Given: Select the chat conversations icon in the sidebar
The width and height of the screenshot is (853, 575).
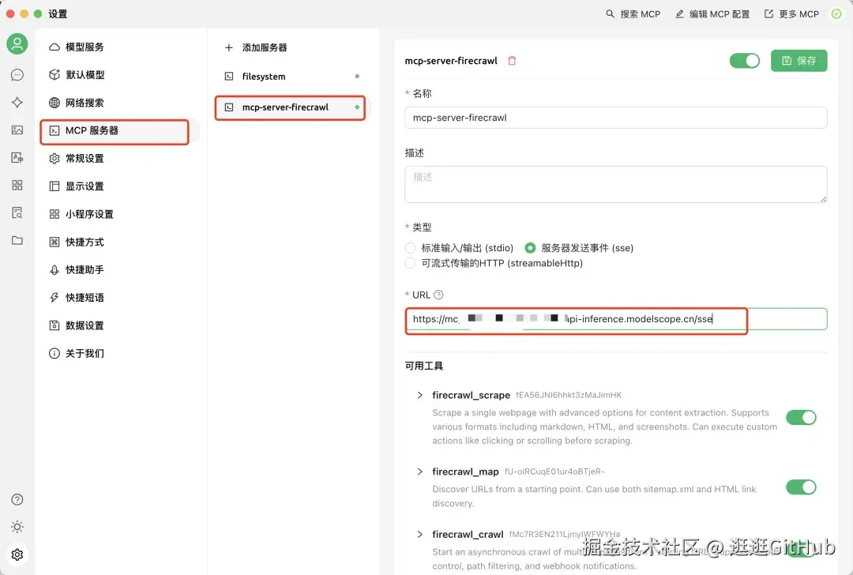Looking at the screenshot, I should point(17,74).
